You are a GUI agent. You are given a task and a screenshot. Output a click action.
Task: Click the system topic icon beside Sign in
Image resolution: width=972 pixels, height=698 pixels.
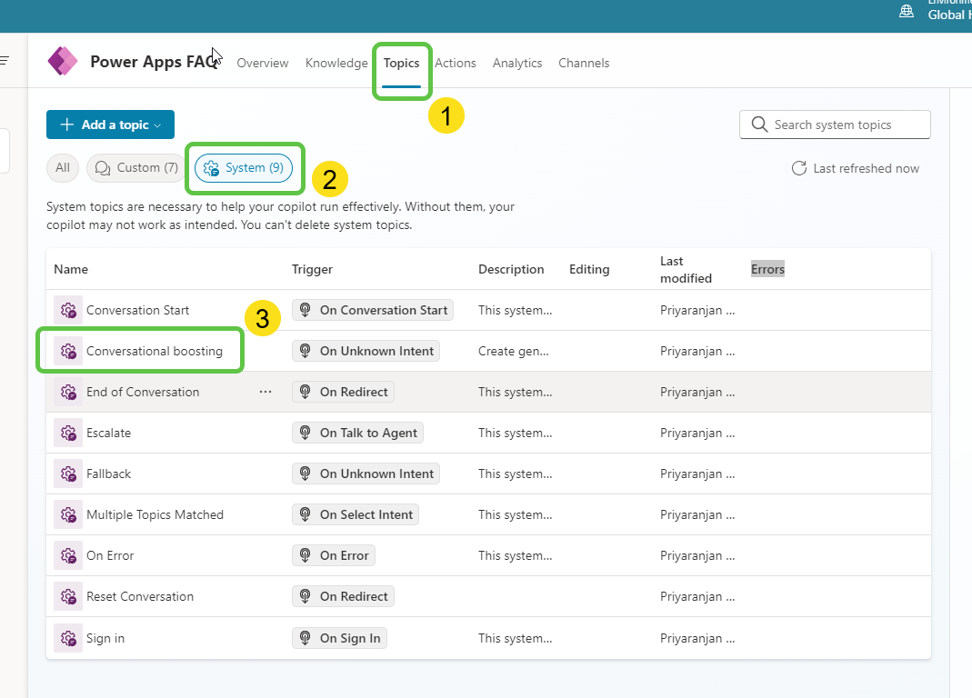[x=67, y=638]
